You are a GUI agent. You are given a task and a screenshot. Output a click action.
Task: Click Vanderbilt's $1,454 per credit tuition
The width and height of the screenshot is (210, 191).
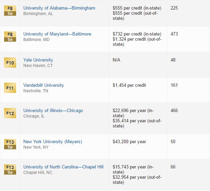(x=129, y=85)
